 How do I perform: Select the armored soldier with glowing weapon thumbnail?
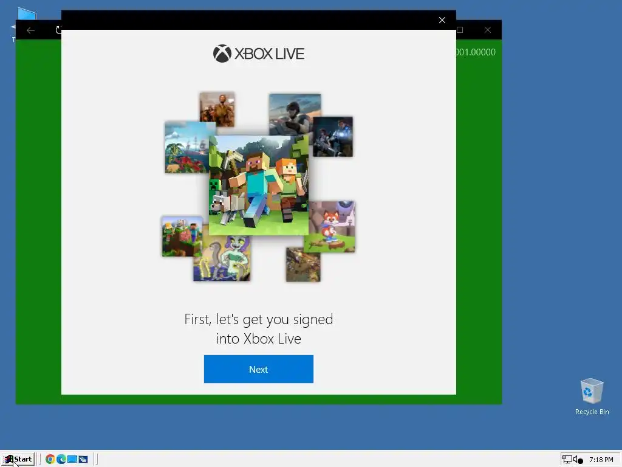332,137
